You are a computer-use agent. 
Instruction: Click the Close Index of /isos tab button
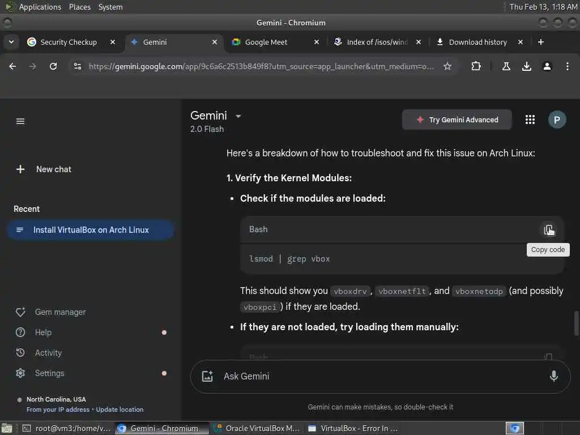pos(419,42)
